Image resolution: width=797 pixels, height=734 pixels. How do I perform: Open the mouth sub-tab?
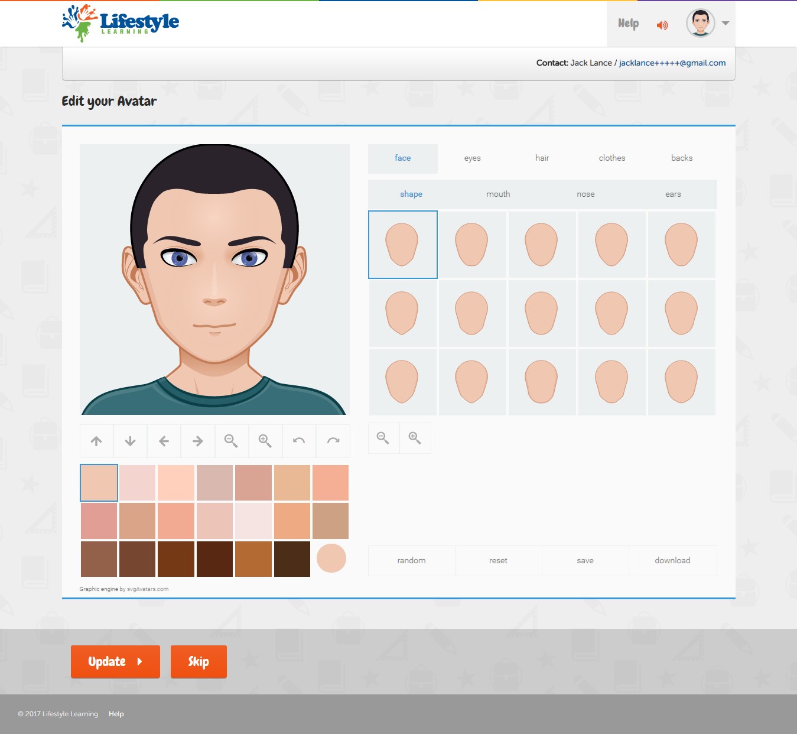pyautogui.click(x=498, y=194)
